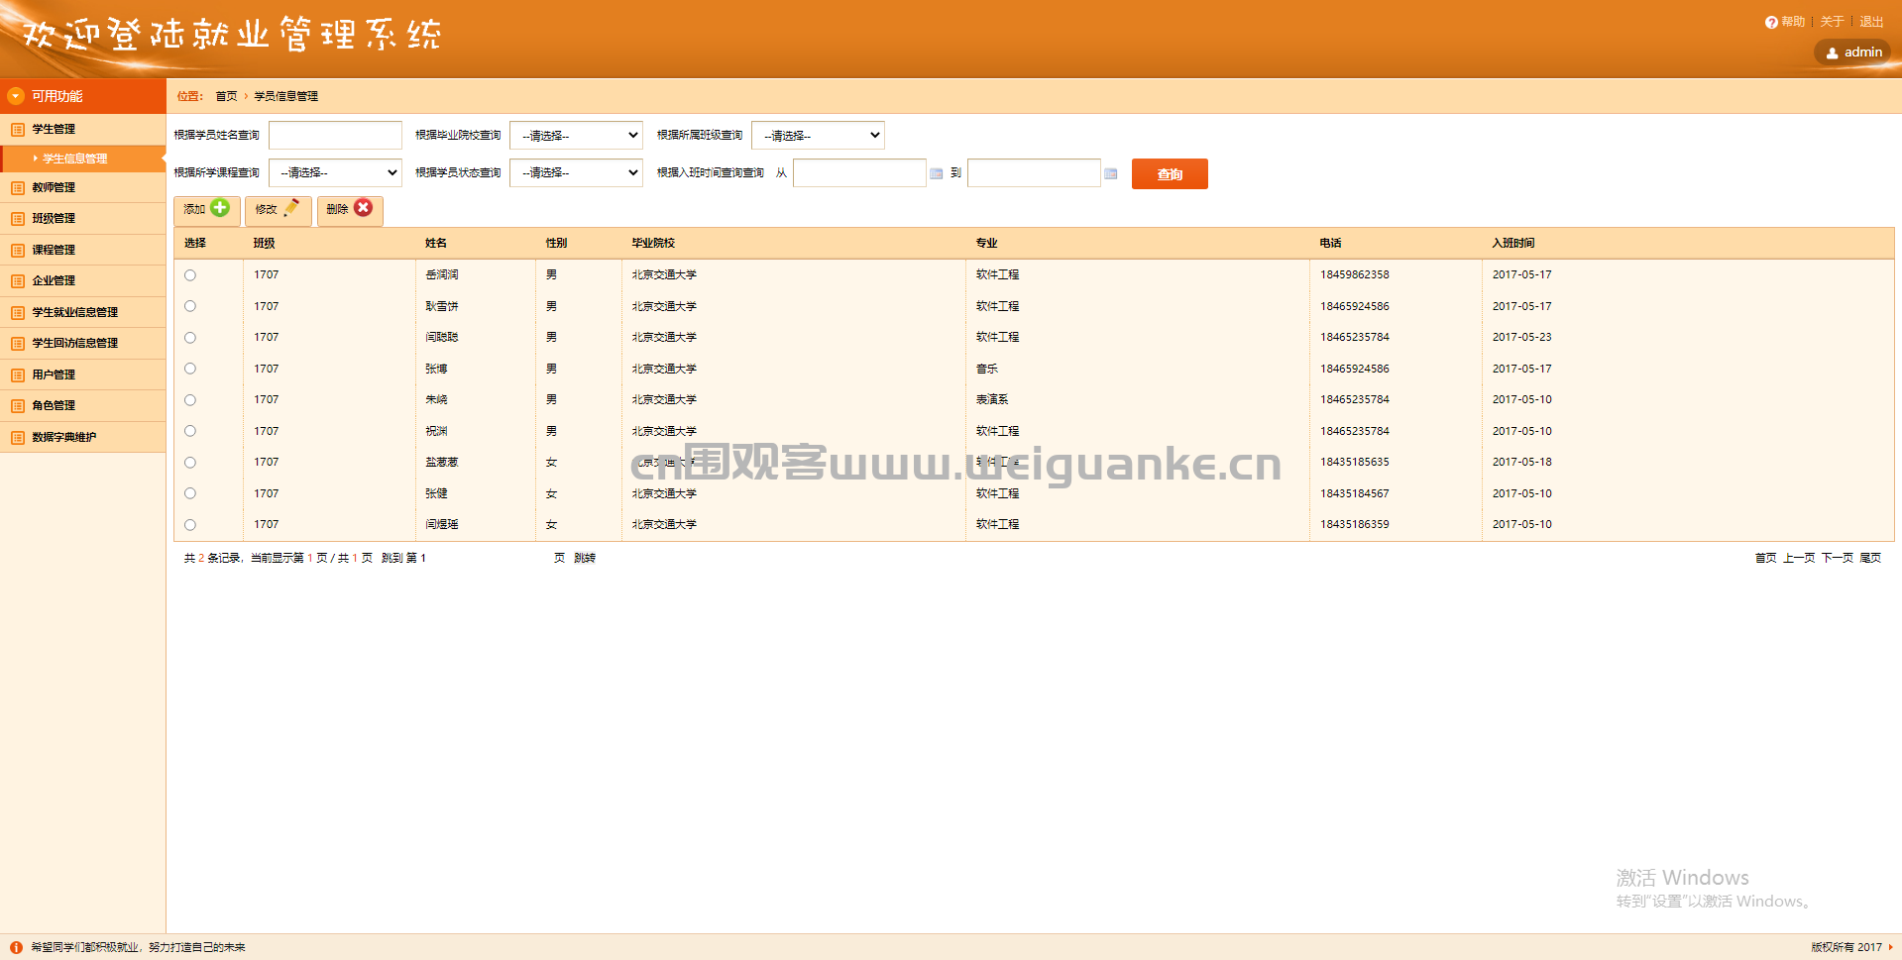Screen dimensions: 1902x960
Task: Open 企业管理 in the sidebar menu
Action: point(54,281)
